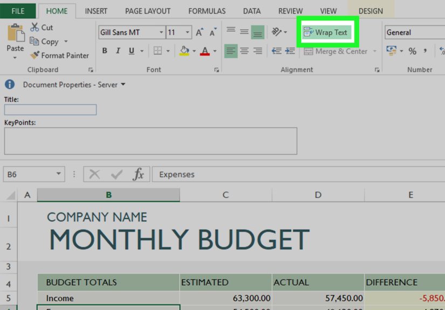Increase font size with large A icon
The height and width of the screenshot is (310, 445).
tap(200, 32)
